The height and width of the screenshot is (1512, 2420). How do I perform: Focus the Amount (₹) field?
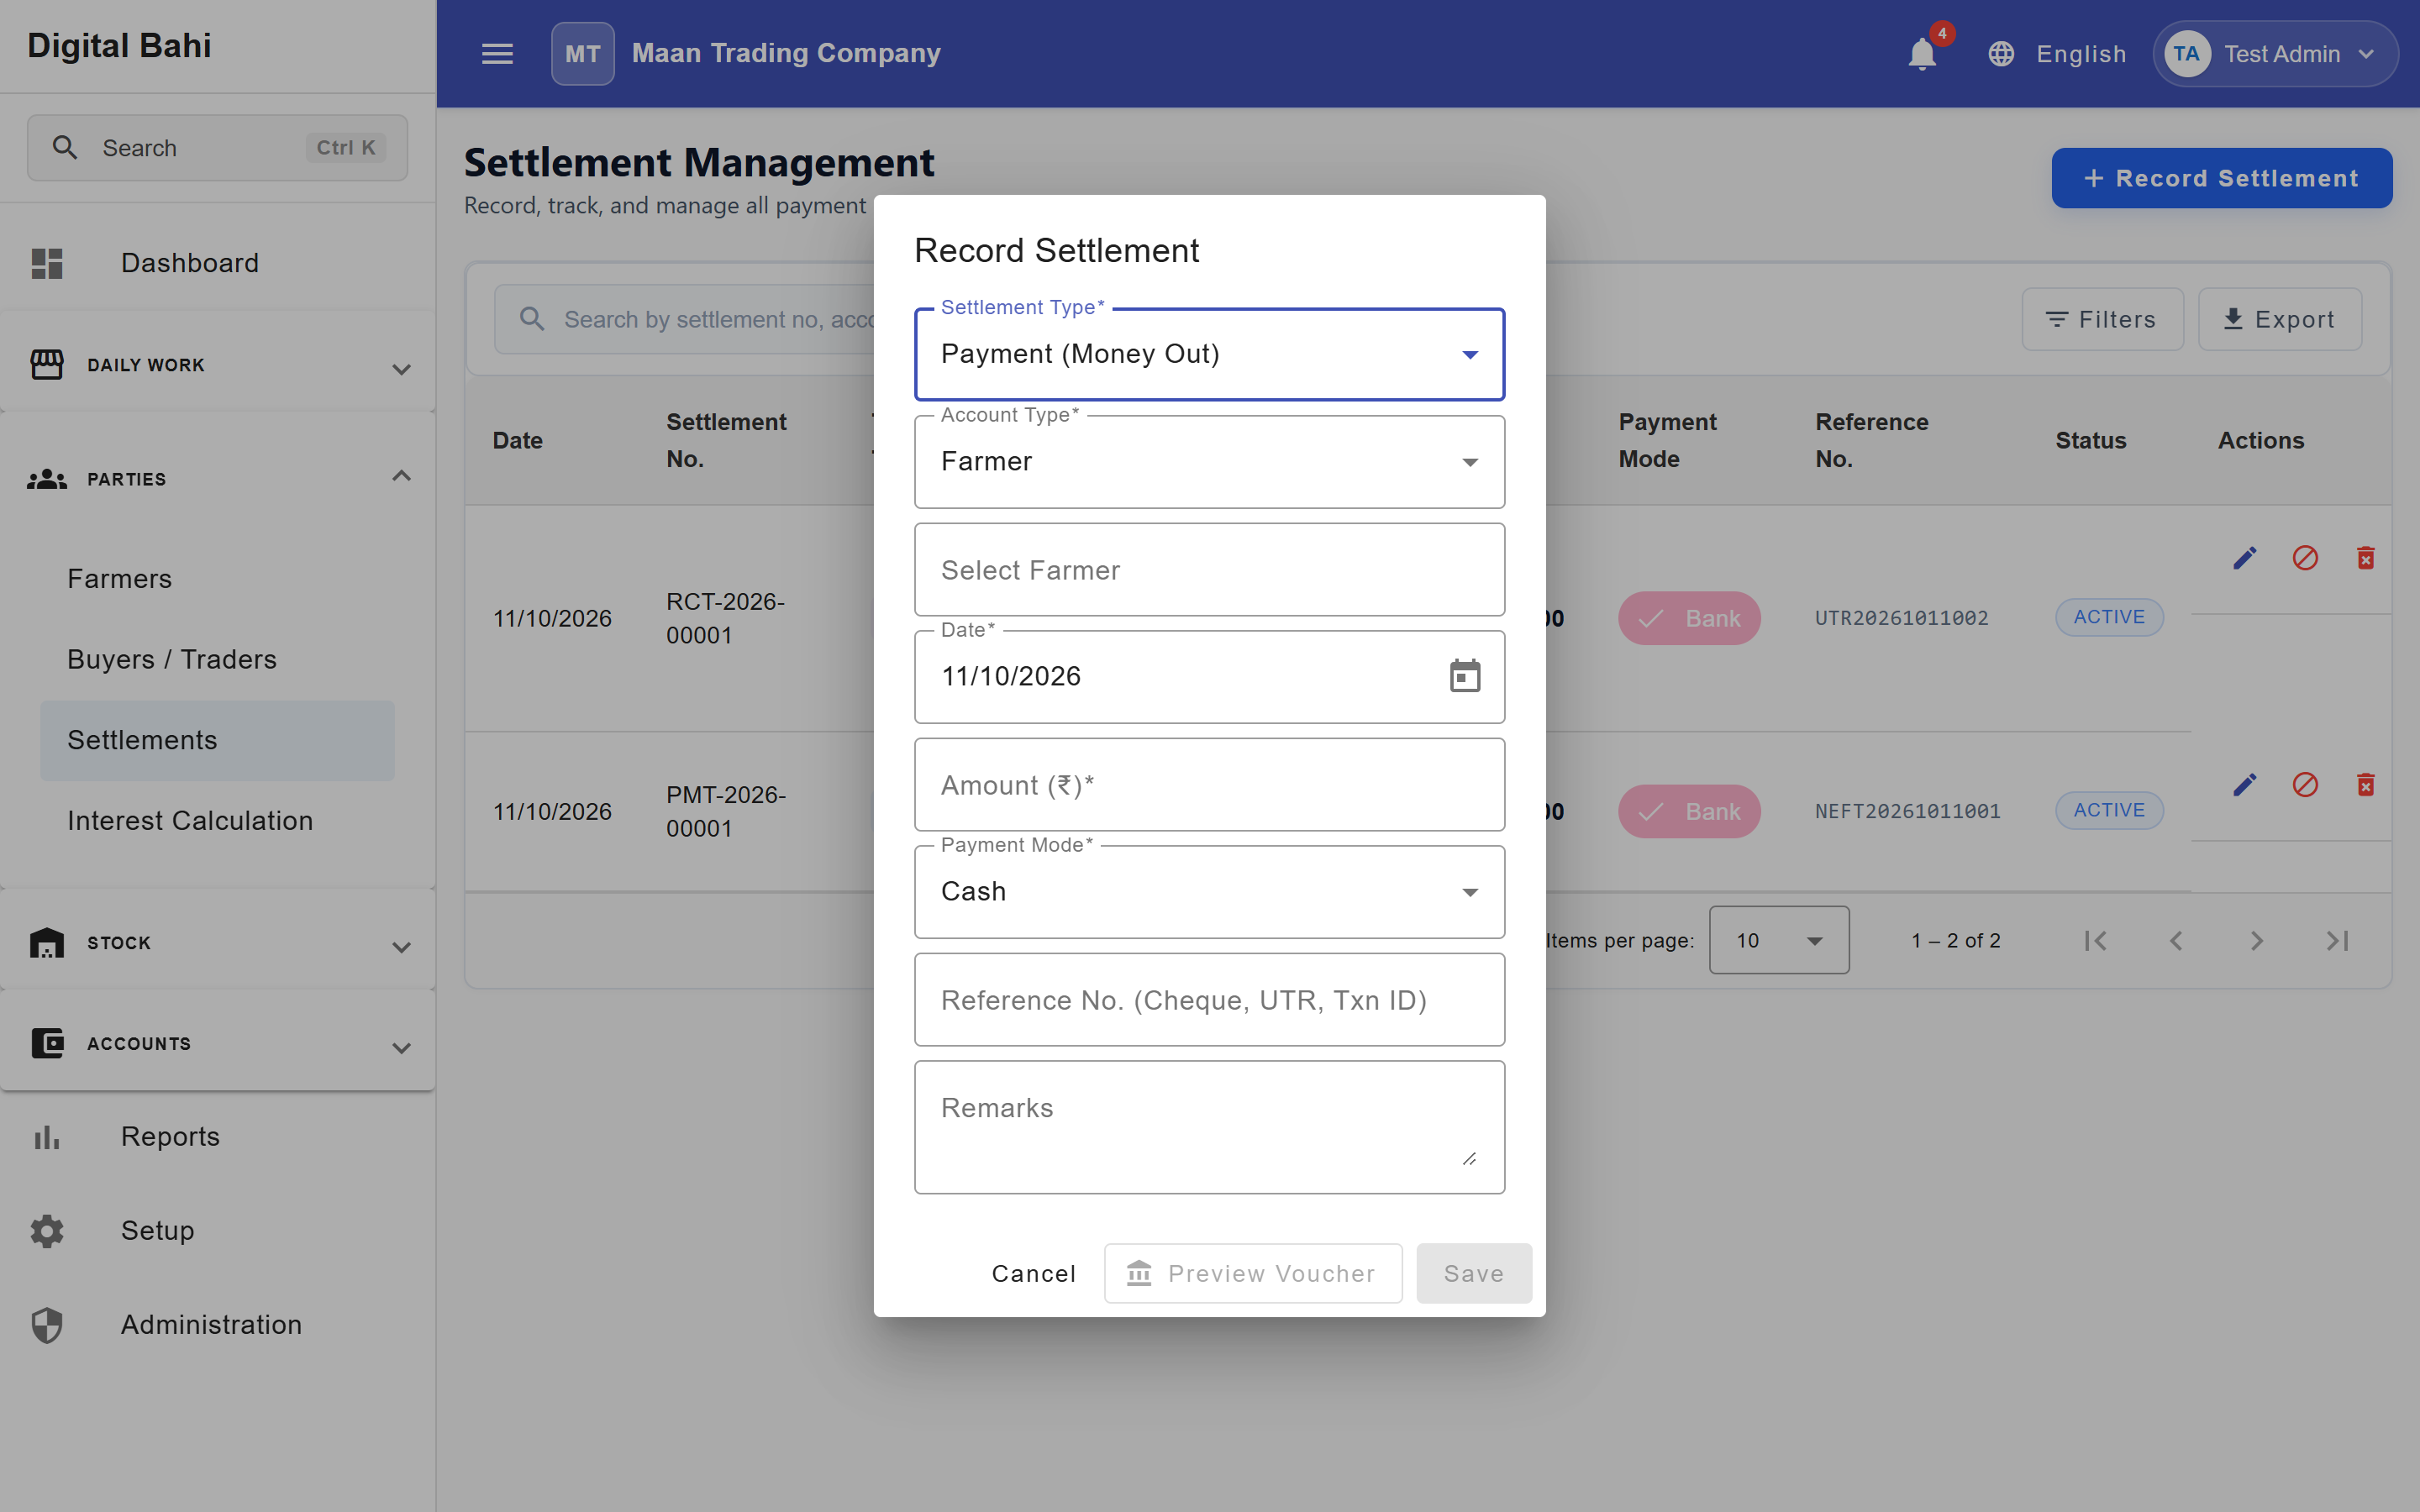click(x=1209, y=785)
